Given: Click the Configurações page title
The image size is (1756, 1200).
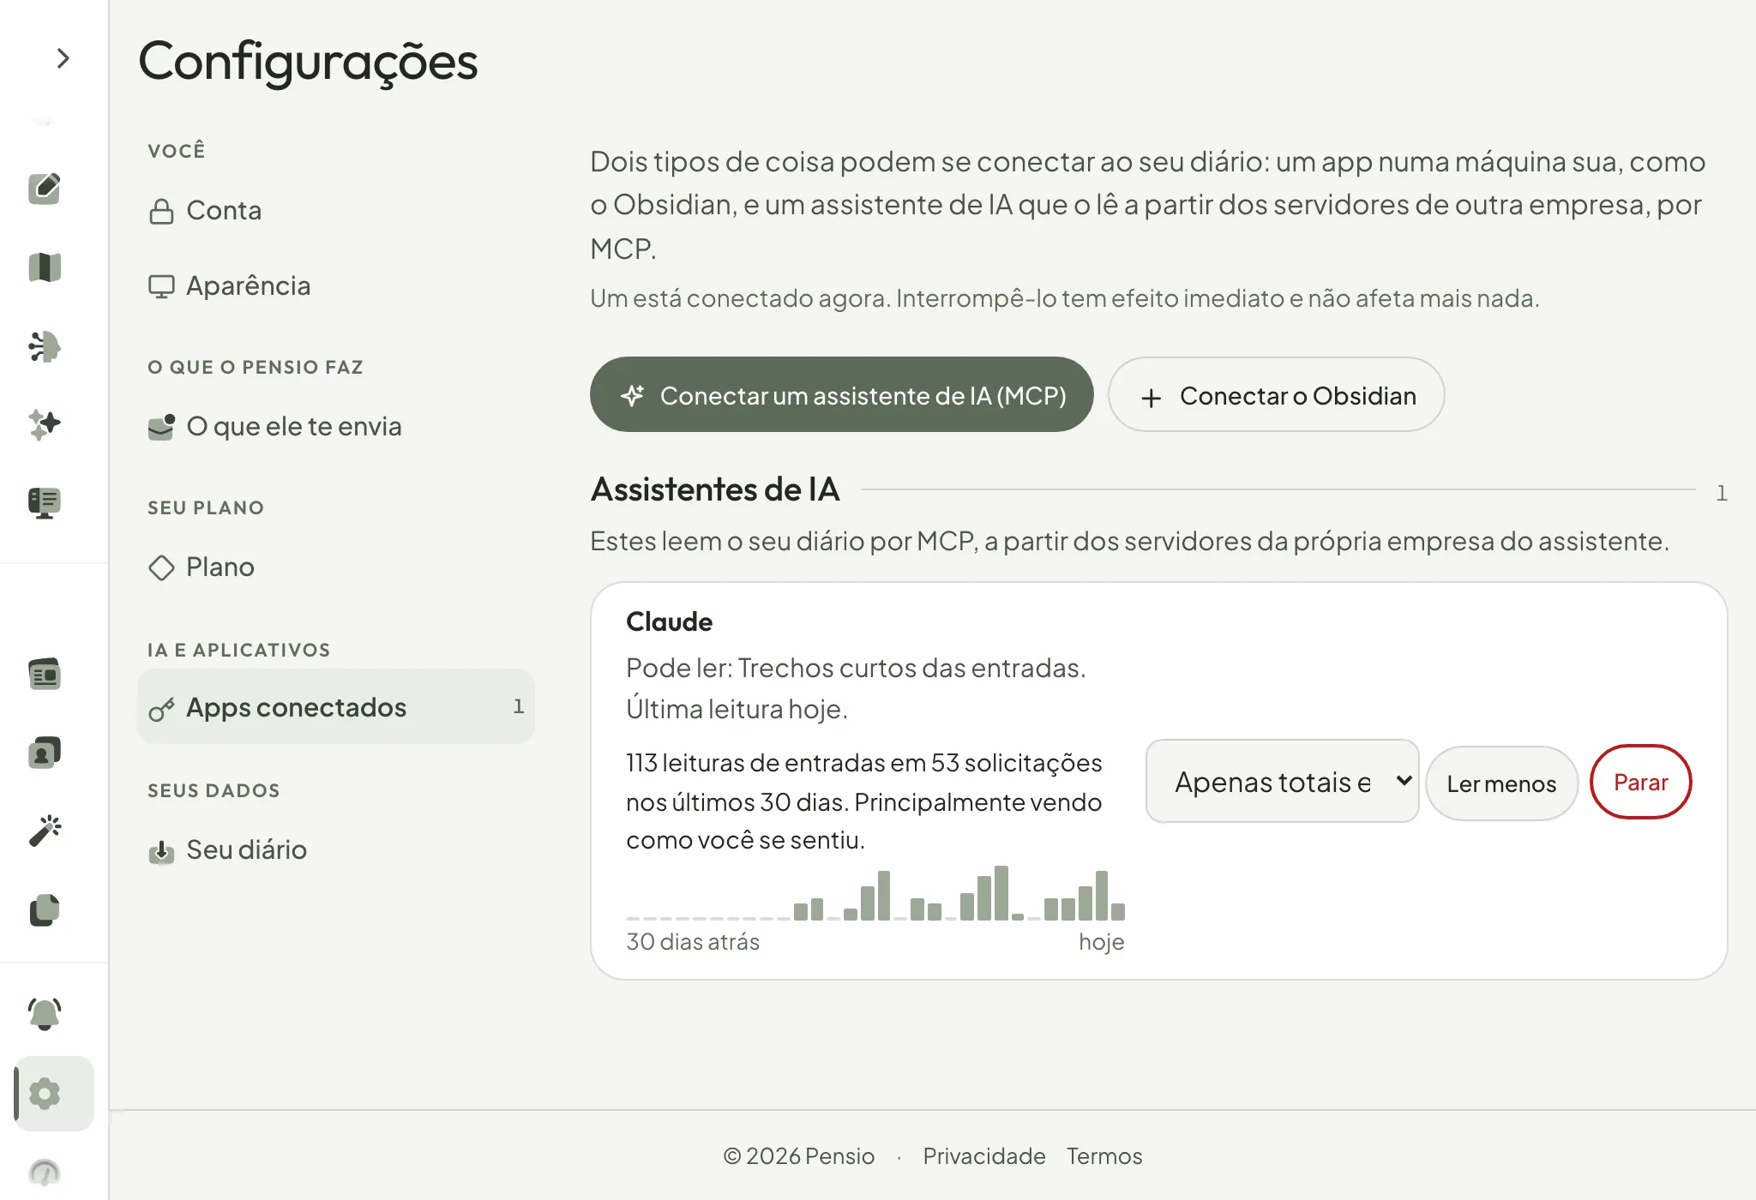Looking at the screenshot, I should [308, 62].
